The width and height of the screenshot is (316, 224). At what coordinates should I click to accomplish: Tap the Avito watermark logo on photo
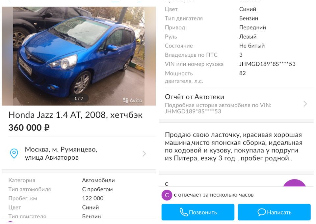(x=133, y=100)
